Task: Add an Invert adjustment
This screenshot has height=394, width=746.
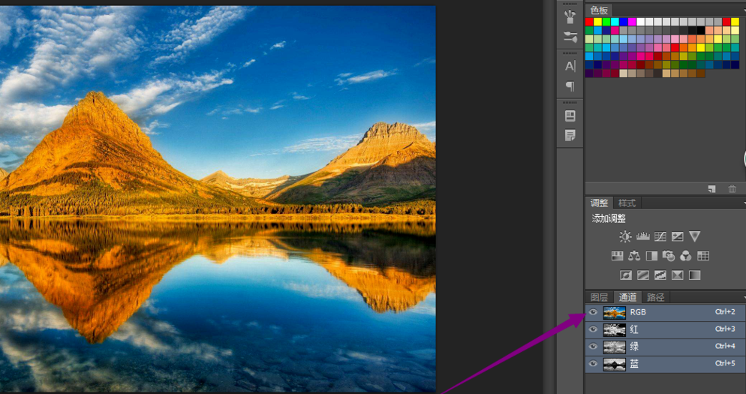Action: click(626, 275)
